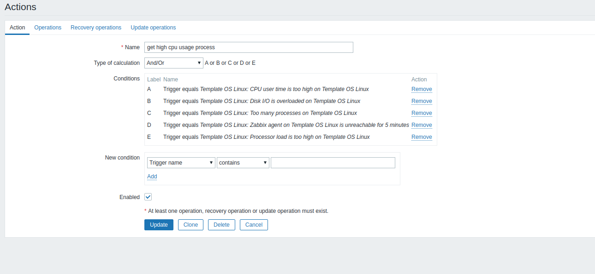Open the contains operator dropdown
The image size is (595, 274).
point(243,163)
